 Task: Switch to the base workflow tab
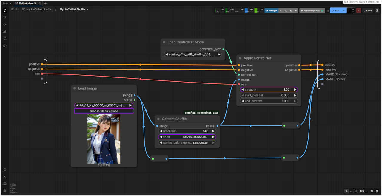click(5, 3)
